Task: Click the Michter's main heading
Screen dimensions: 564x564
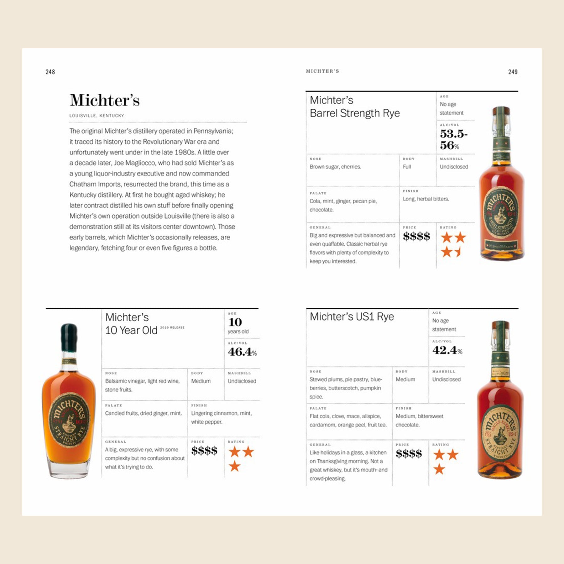Action: (105, 100)
